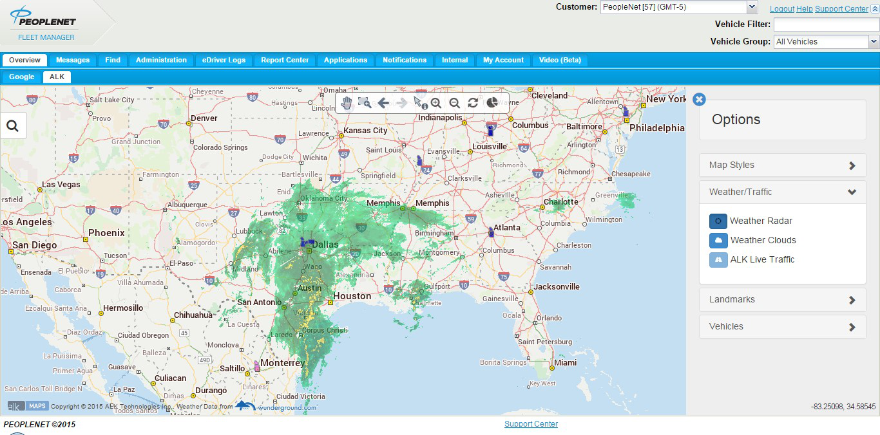Open map search with the magnifying glass icon
880x435 pixels.
click(x=14, y=125)
